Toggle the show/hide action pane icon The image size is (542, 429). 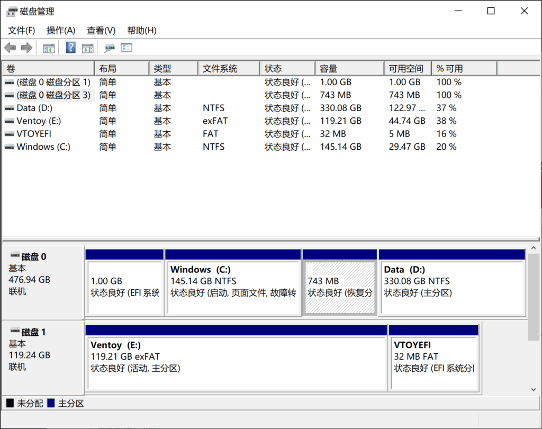click(x=87, y=48)
